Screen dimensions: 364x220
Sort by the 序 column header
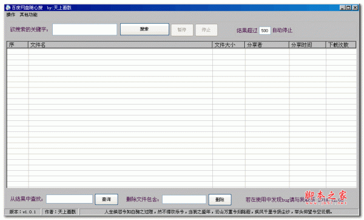click(18, 45)
